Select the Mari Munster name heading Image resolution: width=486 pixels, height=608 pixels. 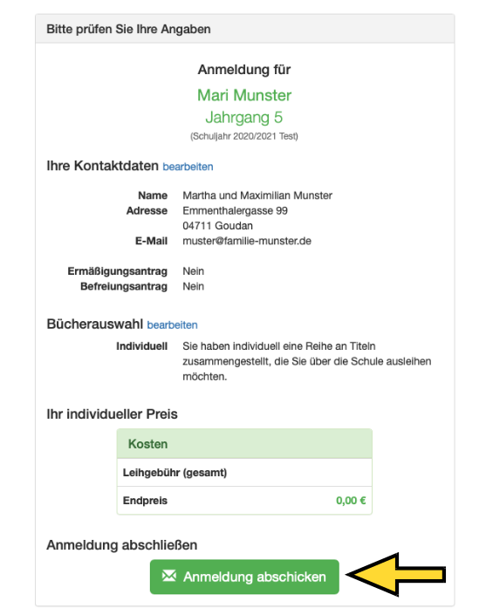coord(244,95)
